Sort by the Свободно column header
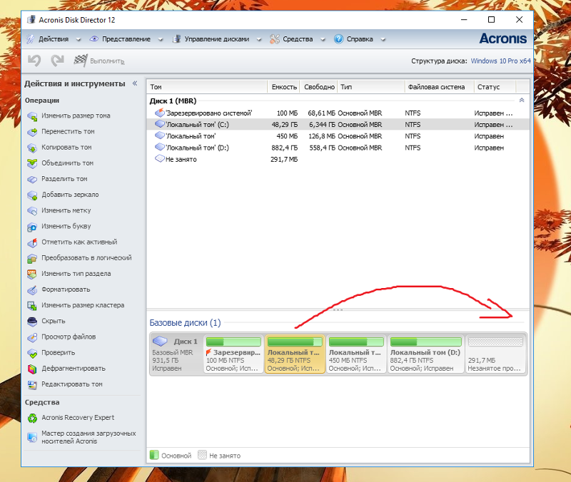 coord(318,87)
